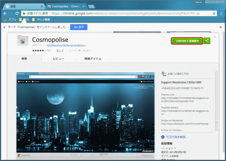The height and width of the screenshot is (161, 226).
Task: Dismiss the theme installed notification bar
Action: (x=220, y=27)
